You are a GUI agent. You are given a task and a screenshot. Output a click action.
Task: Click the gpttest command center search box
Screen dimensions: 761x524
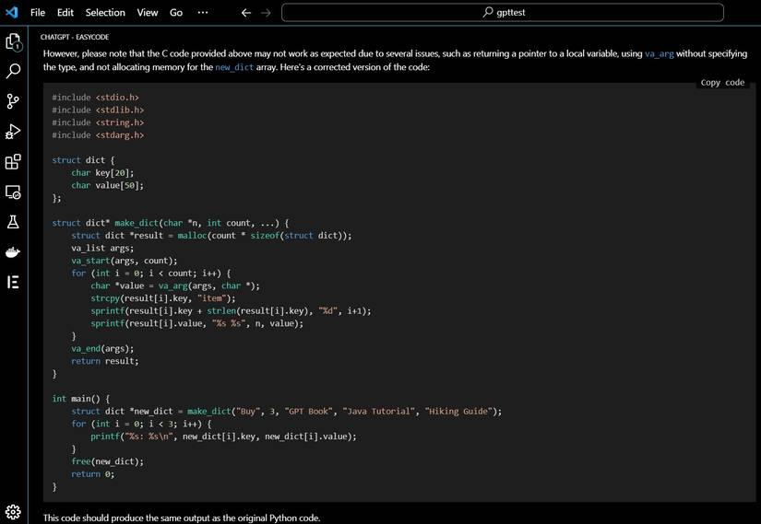(503, 13)
